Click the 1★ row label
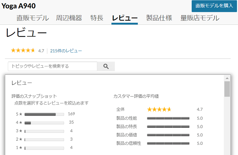Image resolution: width=238 pixels, height=155 pixels. point(19,148)
